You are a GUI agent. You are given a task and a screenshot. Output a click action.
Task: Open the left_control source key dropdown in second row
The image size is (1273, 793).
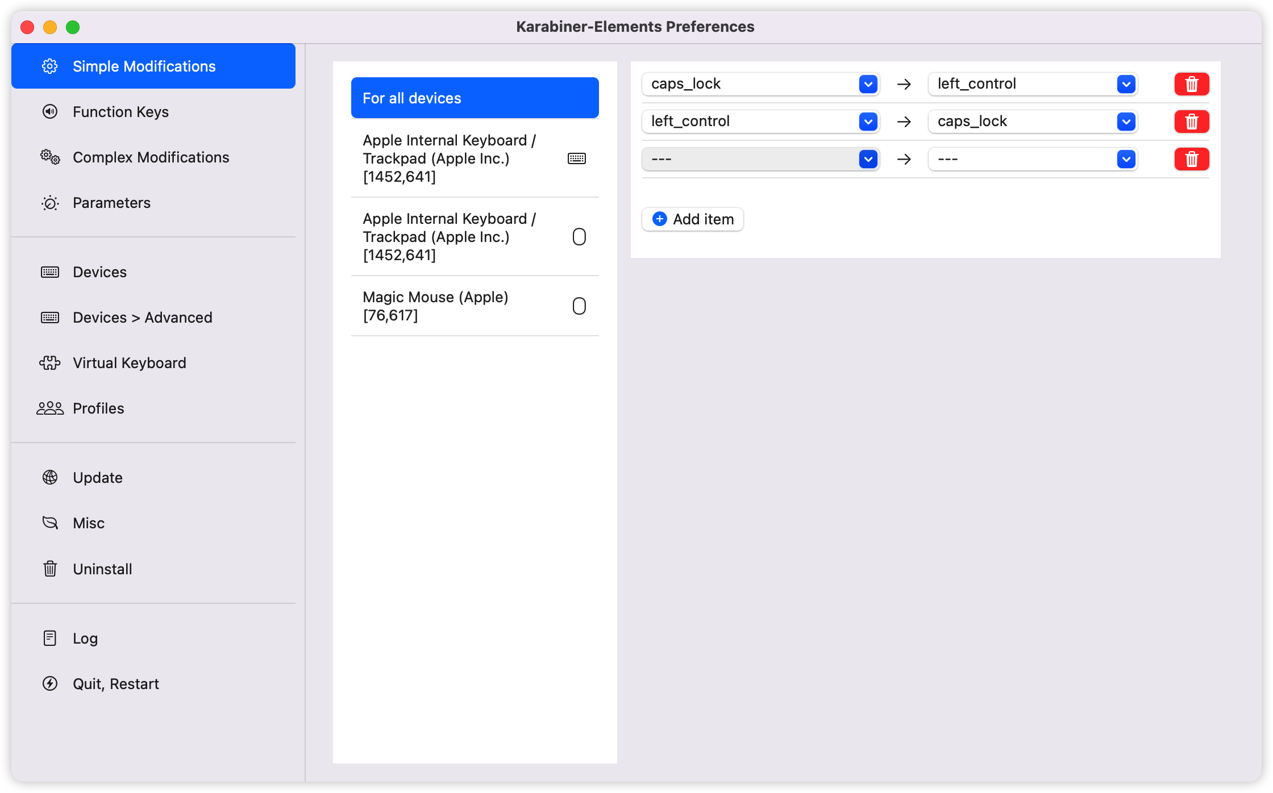click(x=761, y=122)
